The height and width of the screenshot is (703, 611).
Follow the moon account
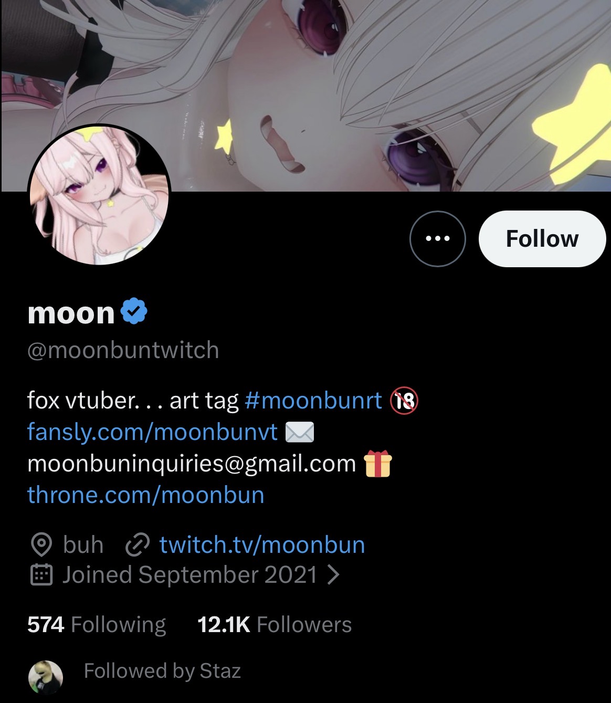pyautogui.click(x=542, y=238)
